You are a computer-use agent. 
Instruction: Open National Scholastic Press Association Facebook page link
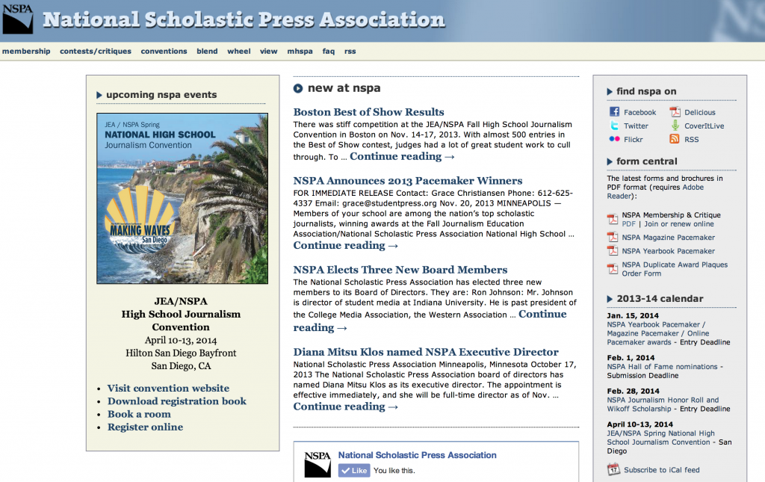pos(417,455)
